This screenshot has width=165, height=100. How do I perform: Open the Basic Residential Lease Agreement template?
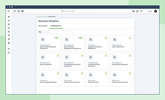50,43
